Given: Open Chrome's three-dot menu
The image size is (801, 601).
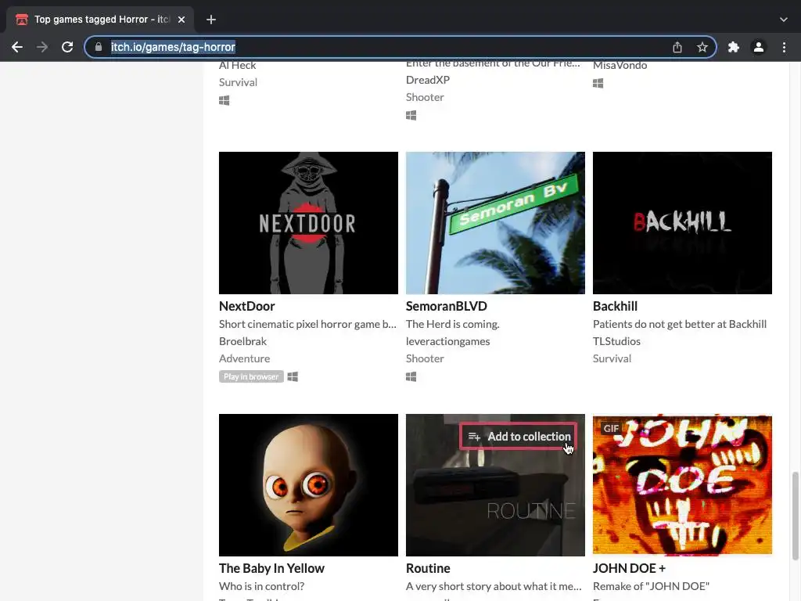Looking at the screenshot, I should (x=784, y=47).
